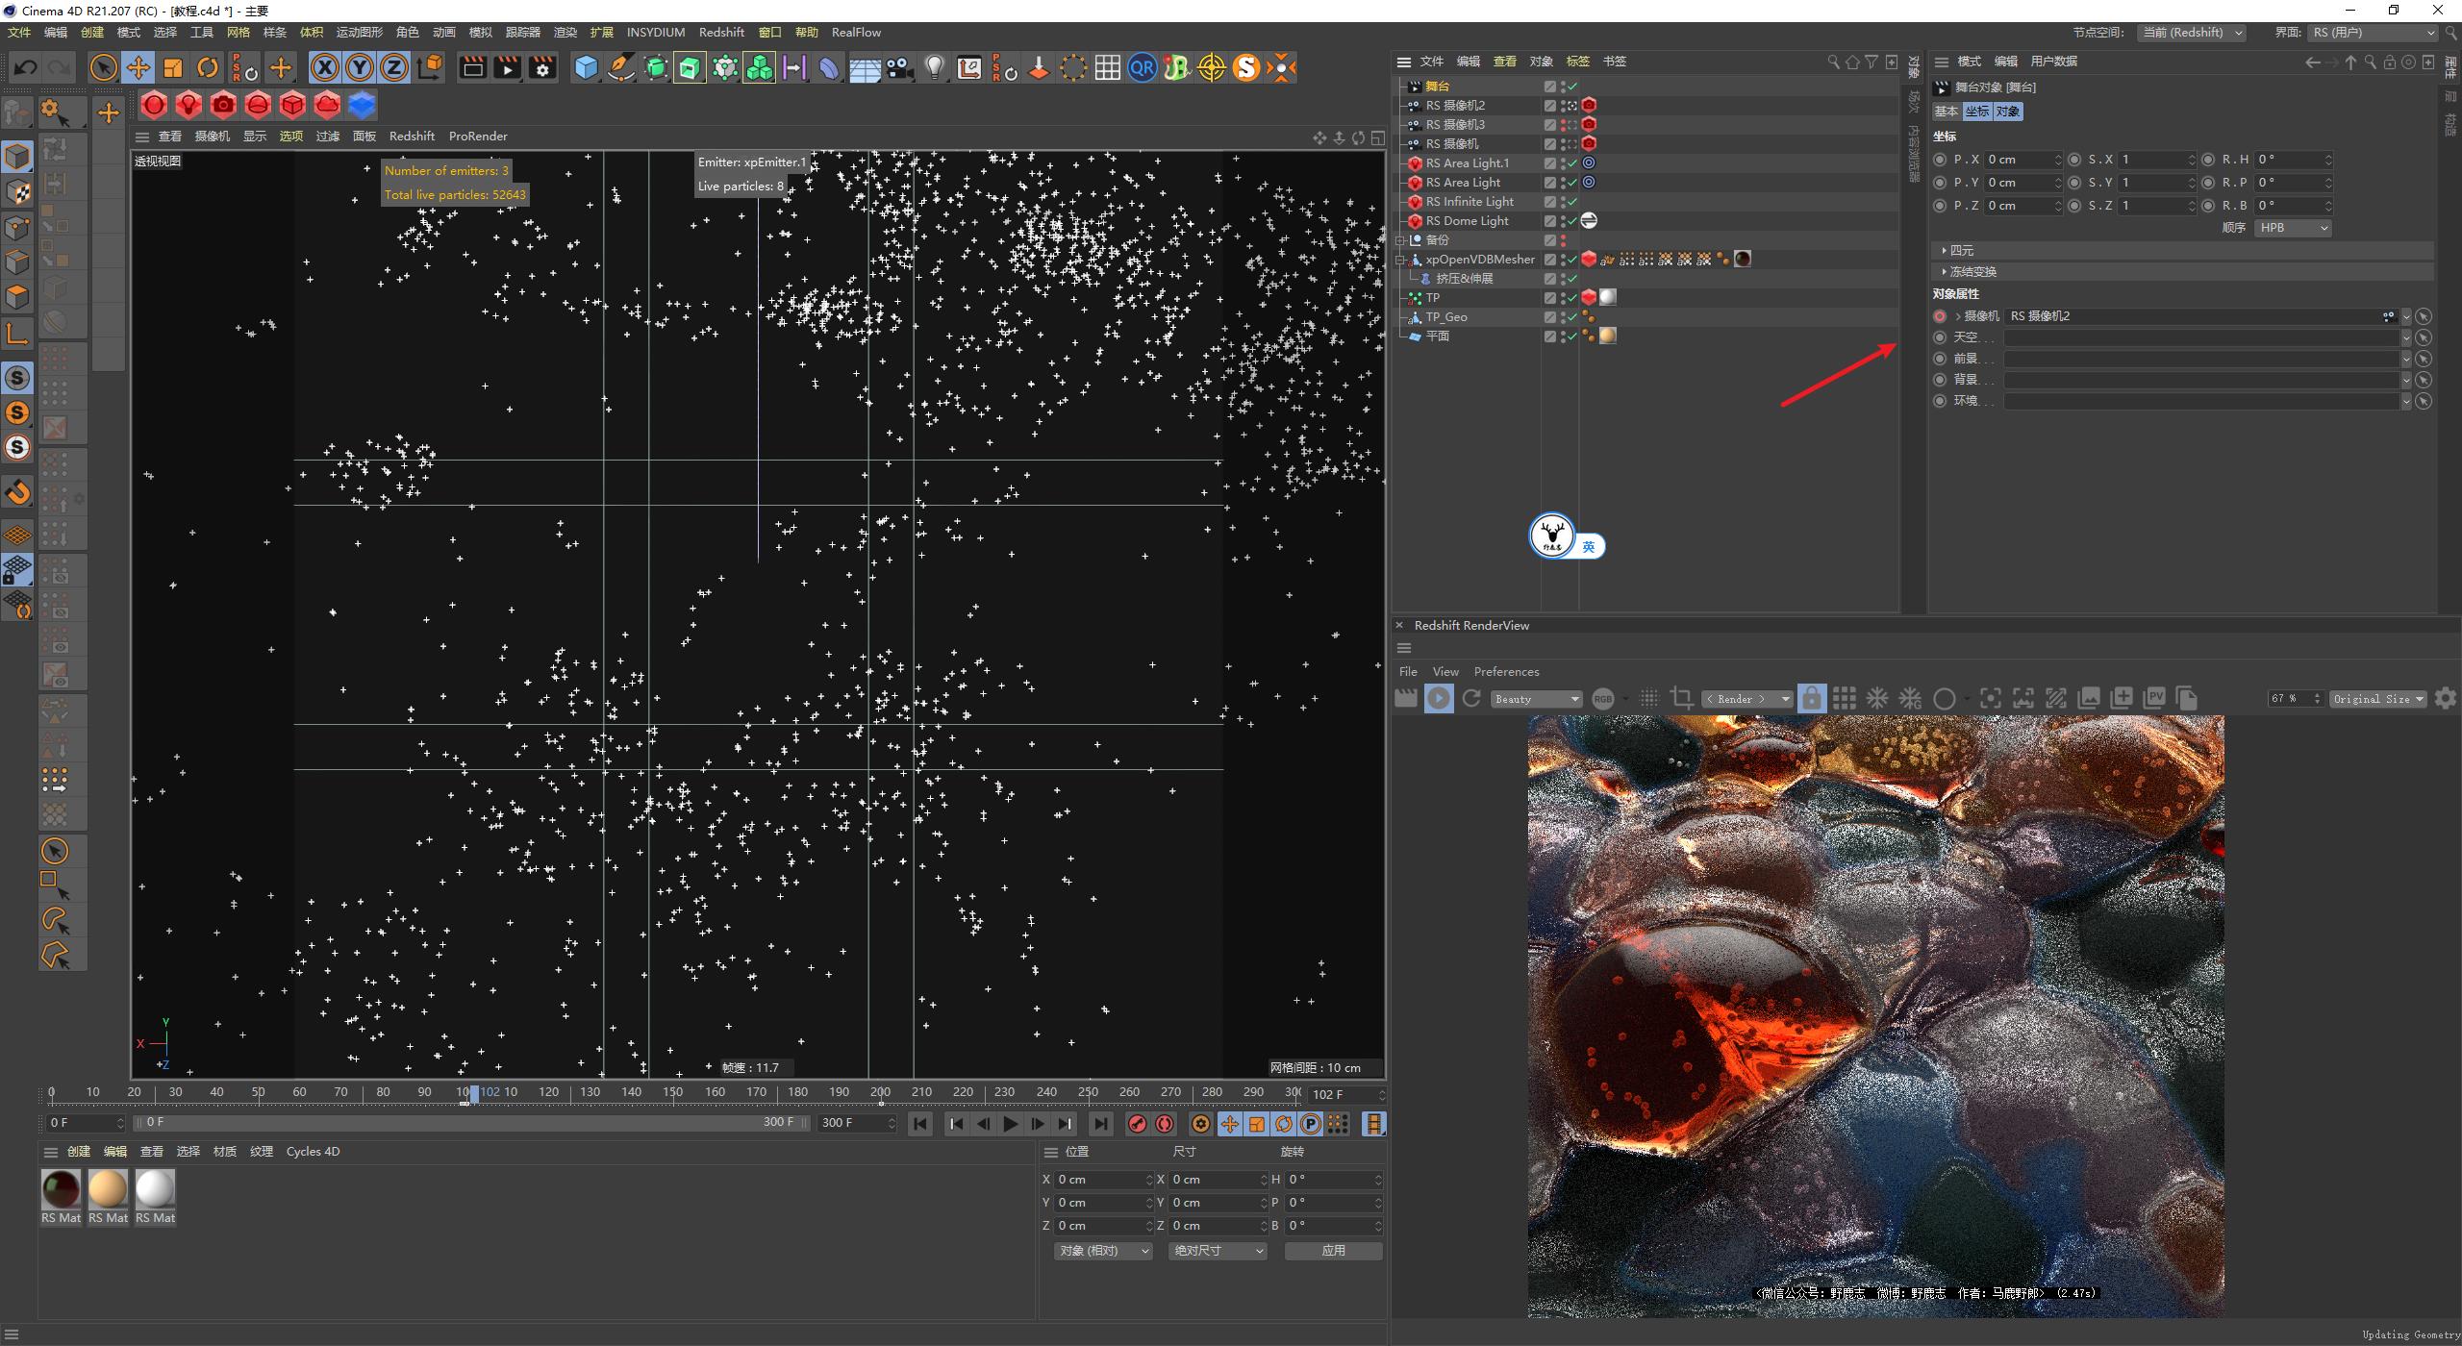Select the Move tool in the toolbar
This screenshot has height=1346, width=2462.
[138, 67]
